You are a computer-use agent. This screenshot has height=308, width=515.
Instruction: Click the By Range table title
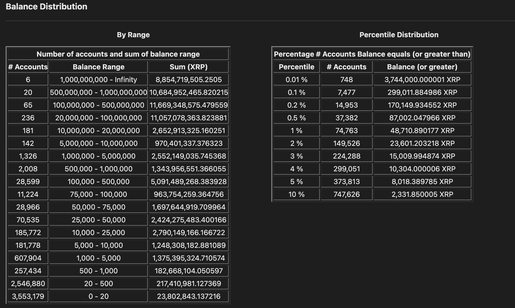point(133,35)
